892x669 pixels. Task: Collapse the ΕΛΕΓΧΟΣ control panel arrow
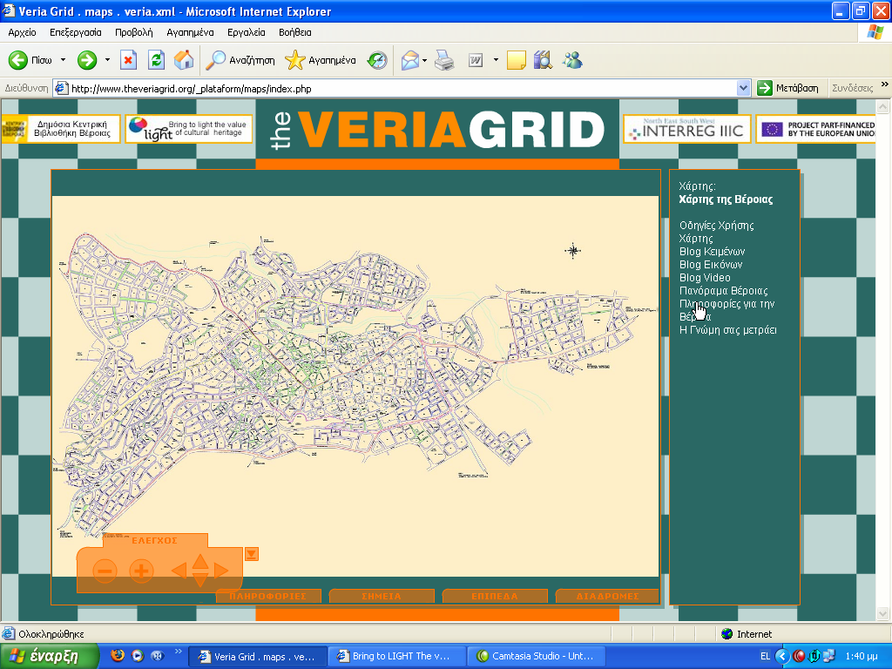click(x=252, y=553)
